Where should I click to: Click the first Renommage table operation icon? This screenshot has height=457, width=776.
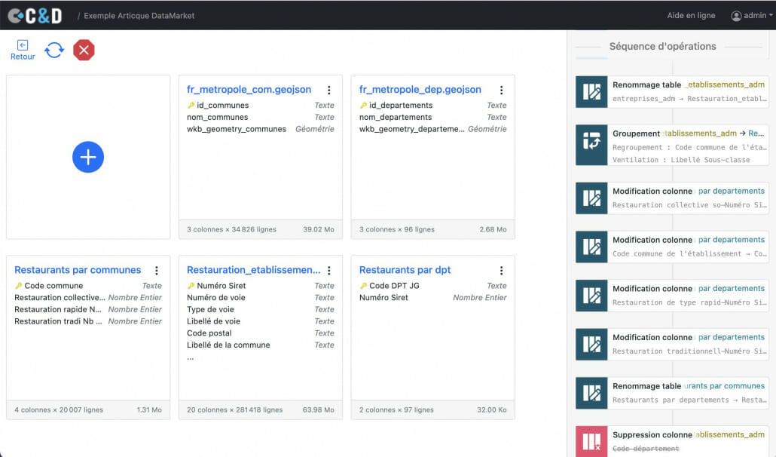coord(591,91)
